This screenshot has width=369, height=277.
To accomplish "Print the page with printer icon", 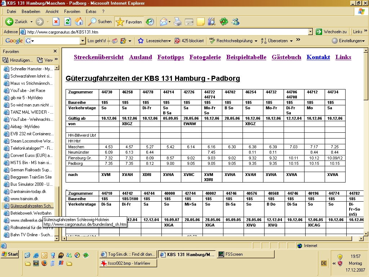I will click(178, 22).
